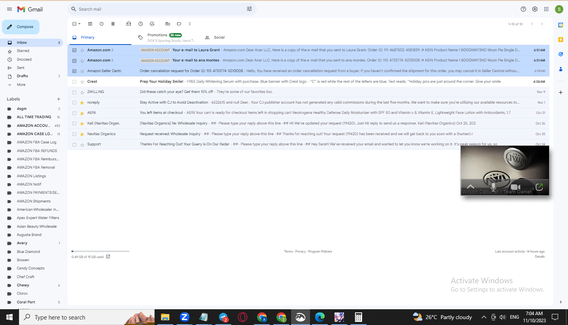
Task: Open Gmail Settings gear
Action: pos(535,9)
